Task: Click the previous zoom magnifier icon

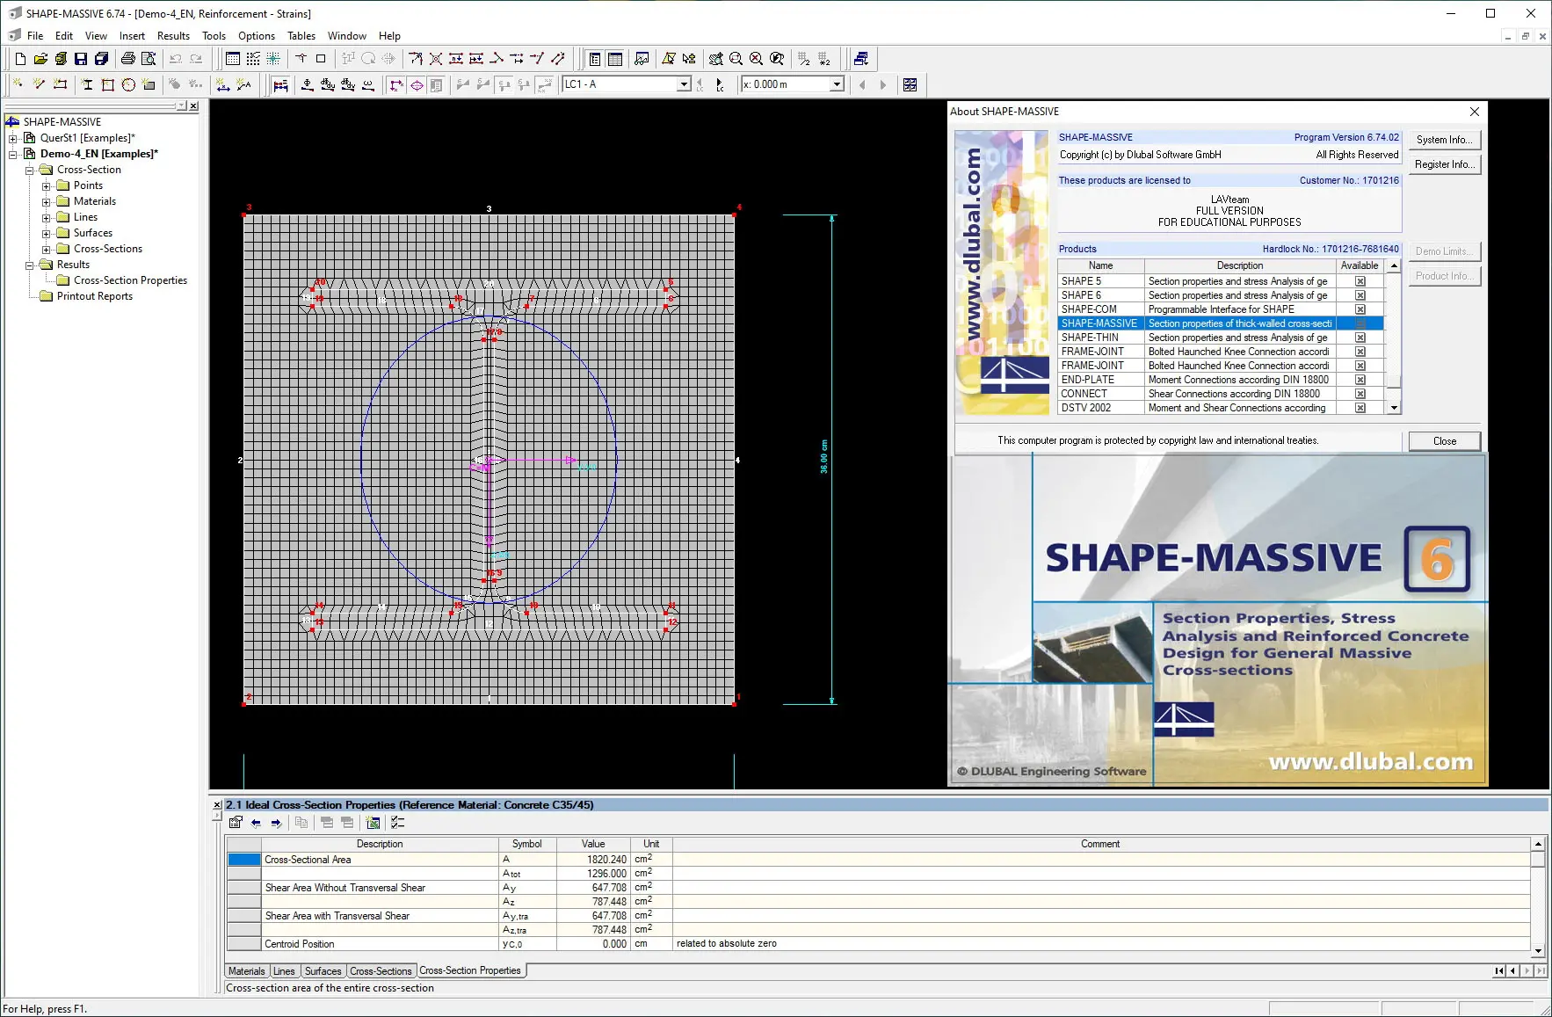Action: point(777,59)
